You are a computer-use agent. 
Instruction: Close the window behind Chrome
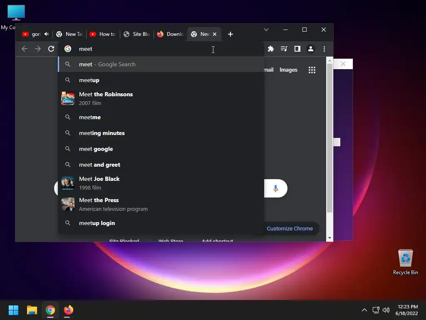click(343, 64)
